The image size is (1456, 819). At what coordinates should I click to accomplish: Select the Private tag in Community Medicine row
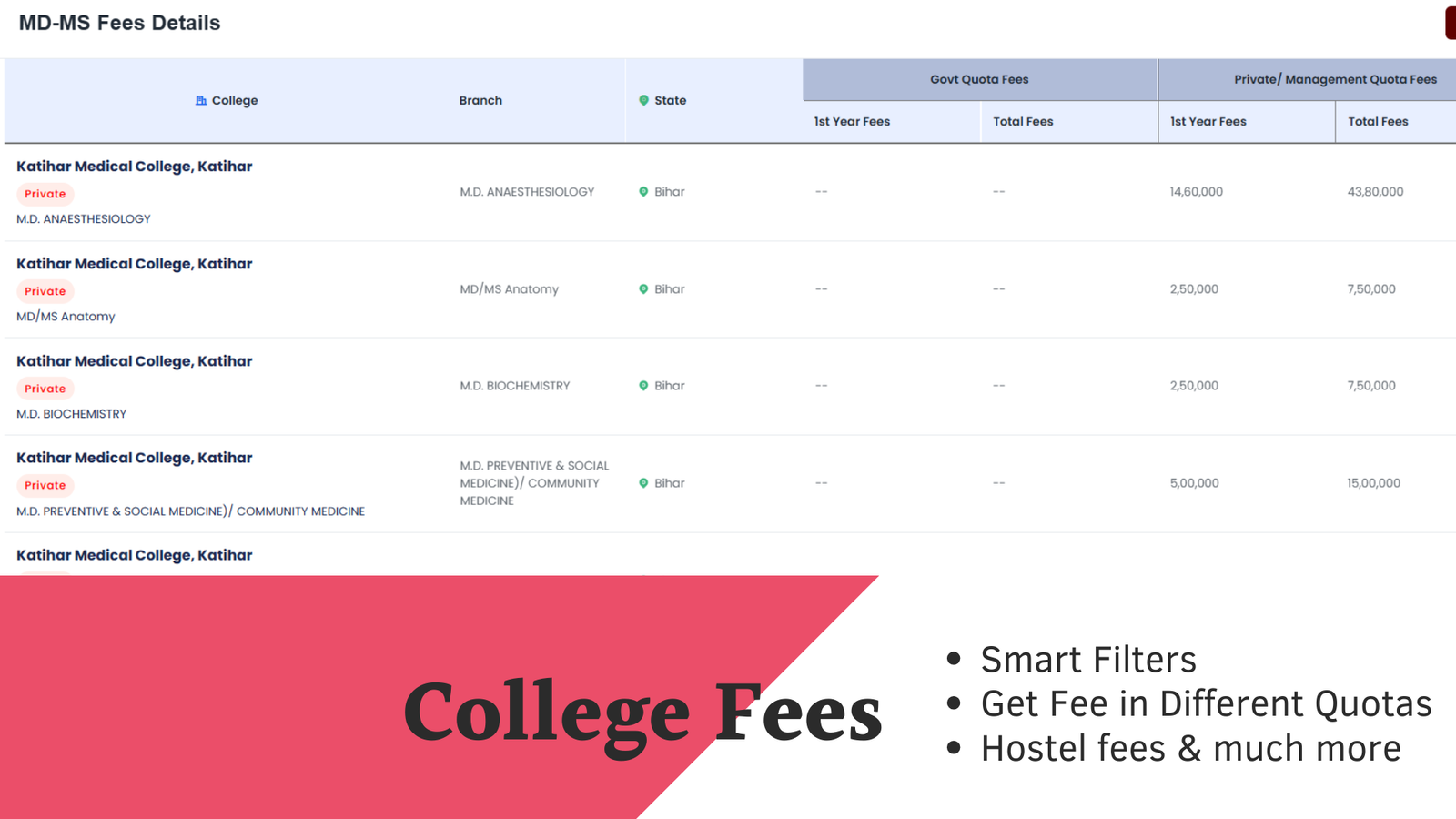pos(45,485)
